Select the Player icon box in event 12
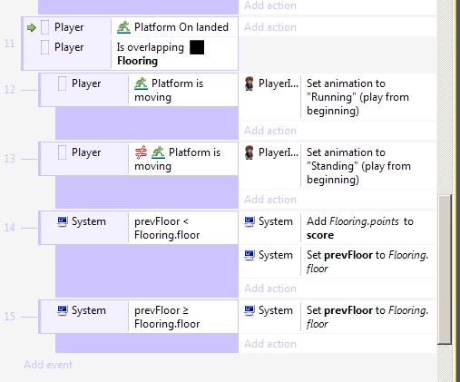 pos(62,83)
